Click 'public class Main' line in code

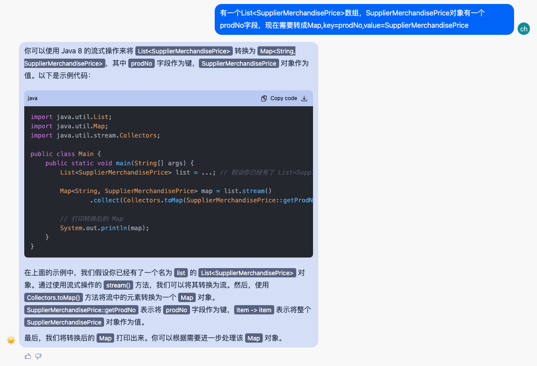pyautogui.click(x=66, y=154)
